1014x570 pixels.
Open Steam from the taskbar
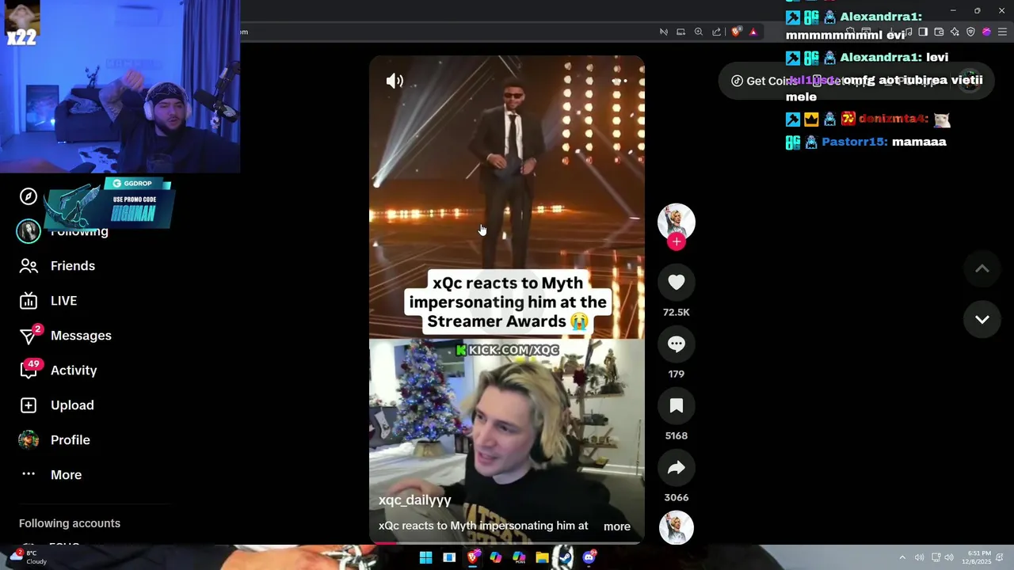[566, 557]
